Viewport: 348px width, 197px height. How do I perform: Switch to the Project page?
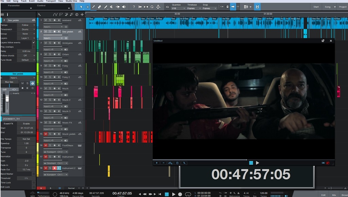coord(343,7)
